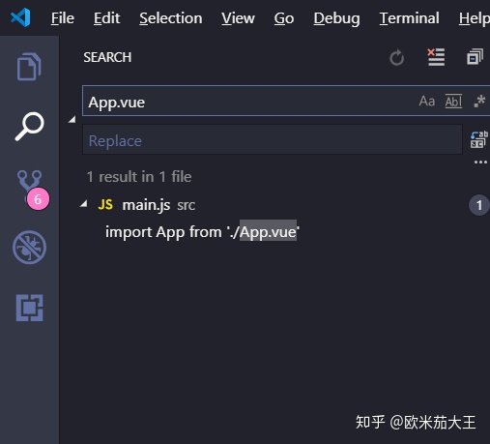Click the SEARCH panel title

pyautogui.click(x=107, y=57)
